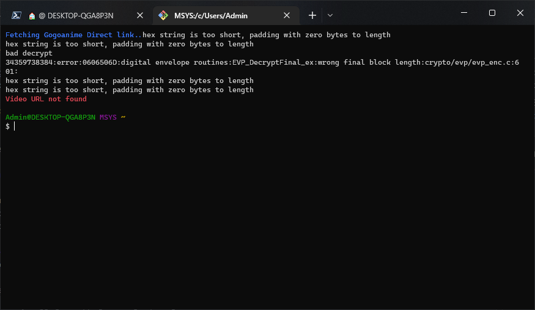The width and height of the screenshot is (535, 310).
Task: Click at the $ command prompt input
Action: pos(13,126)
